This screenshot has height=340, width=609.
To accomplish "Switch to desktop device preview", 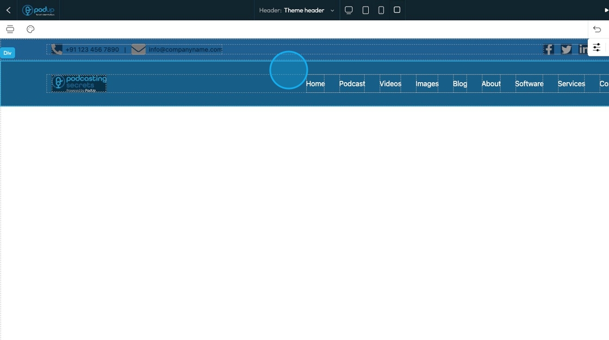I will [x=349, y=10].
